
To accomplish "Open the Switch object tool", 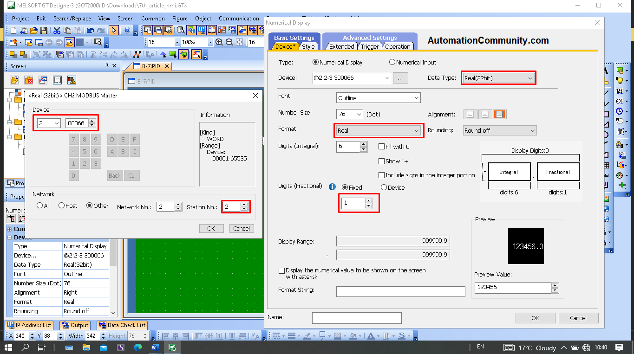I will click(x=620, y=70).
